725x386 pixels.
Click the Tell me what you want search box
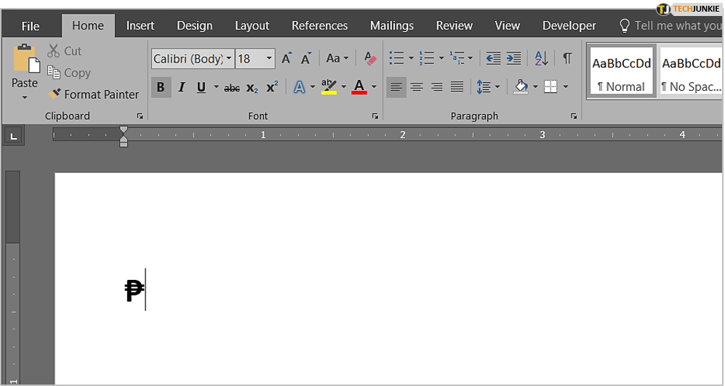(x=676, y=25)
